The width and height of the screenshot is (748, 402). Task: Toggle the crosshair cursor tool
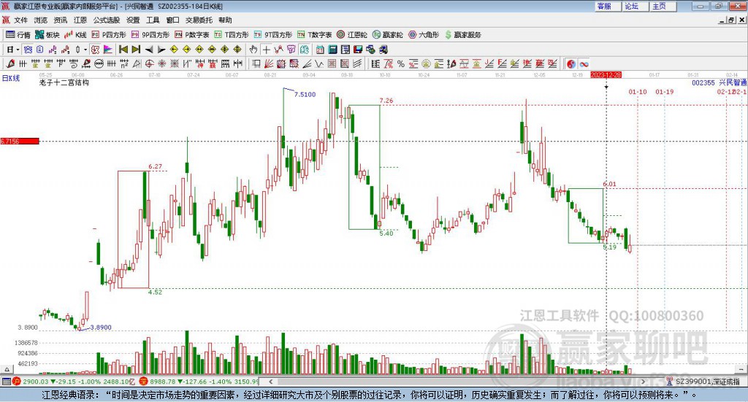(x=266, y=50)
